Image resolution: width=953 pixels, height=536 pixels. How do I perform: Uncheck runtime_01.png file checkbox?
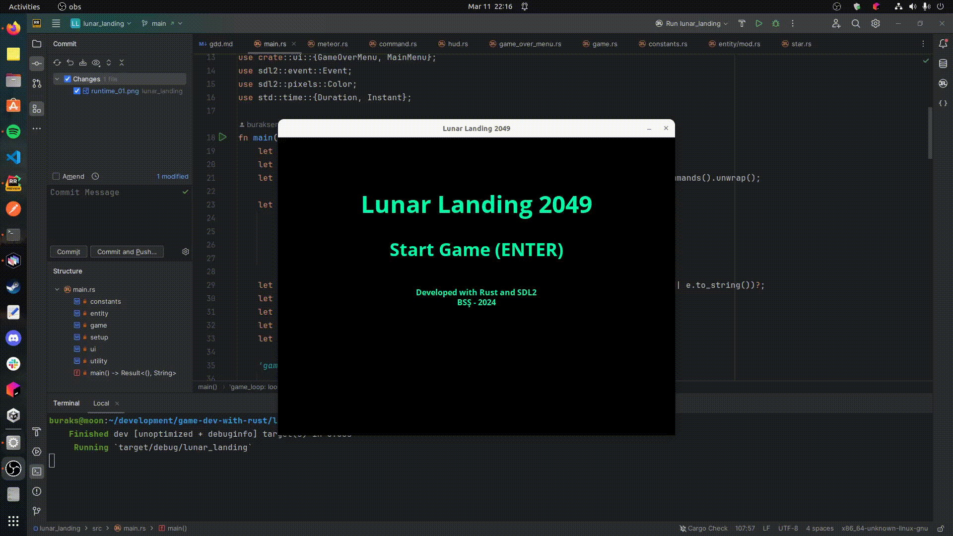(77, 91)
